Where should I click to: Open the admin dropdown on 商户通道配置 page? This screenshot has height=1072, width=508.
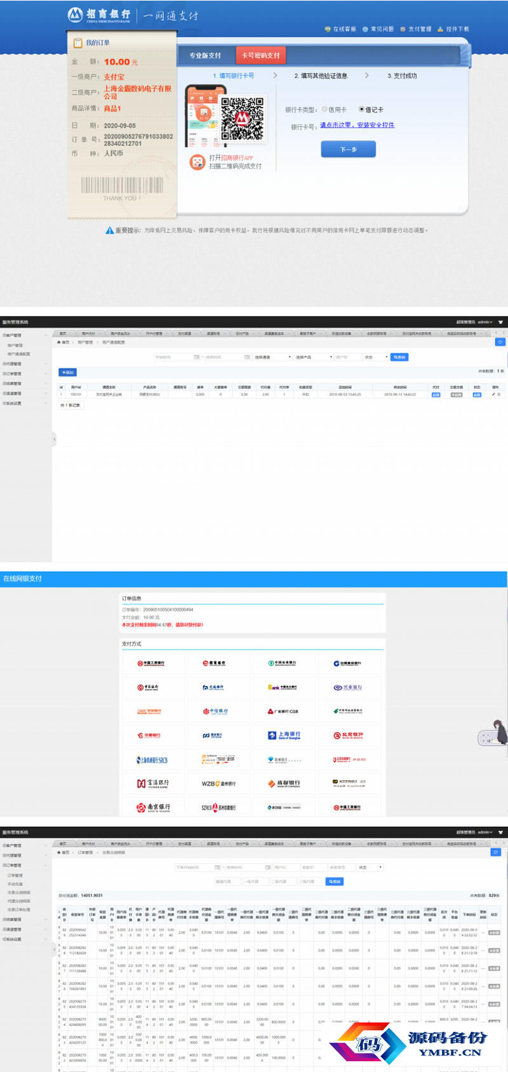click(485, 322)
